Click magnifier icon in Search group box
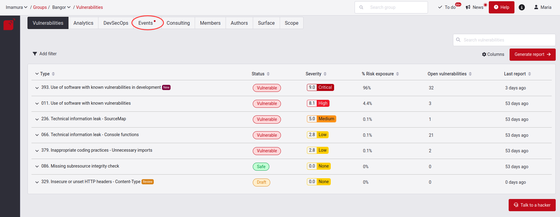 point(361,7)
